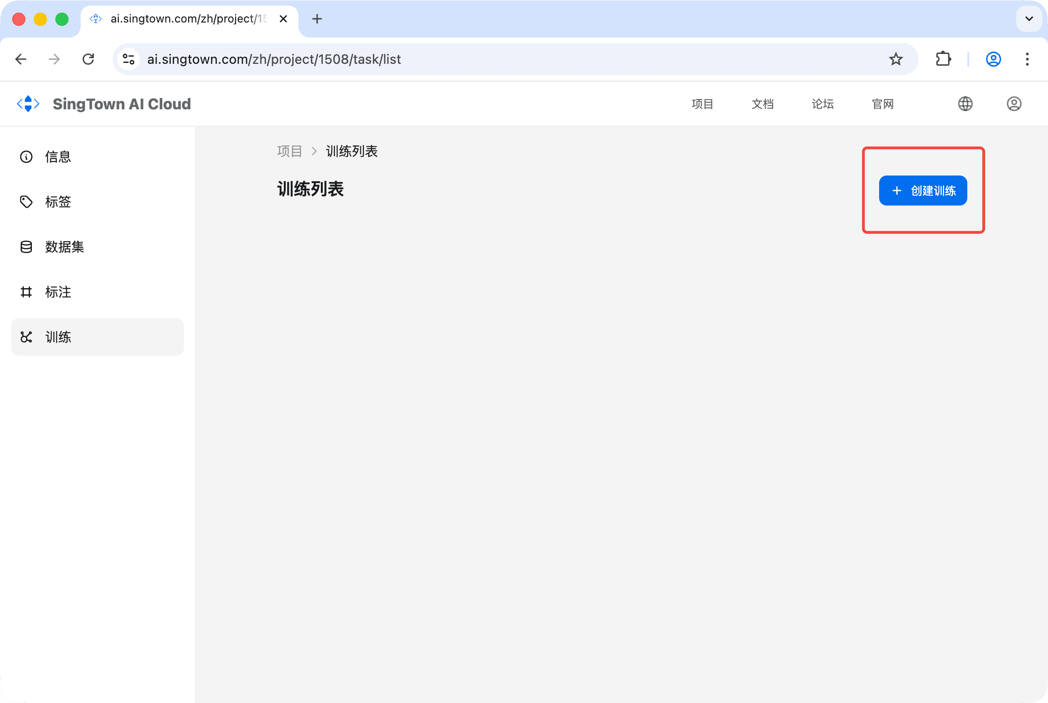Image resolution: width=1048 pixels, height=703 pixels.
Task: Click the Chrome profile avatar icon
Action: [993, 59]
